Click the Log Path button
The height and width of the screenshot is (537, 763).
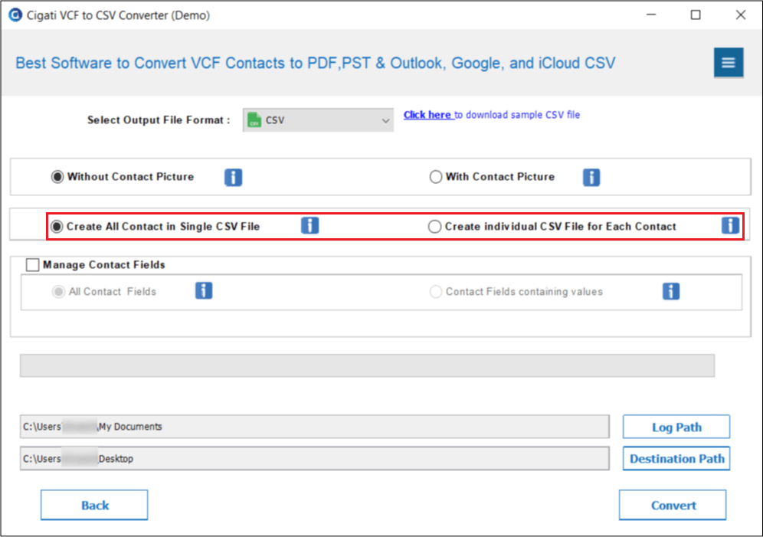pos(676,427)
